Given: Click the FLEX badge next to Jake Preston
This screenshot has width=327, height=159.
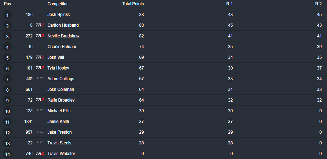Looking at the screenshot, I should [x=40, y=132].
